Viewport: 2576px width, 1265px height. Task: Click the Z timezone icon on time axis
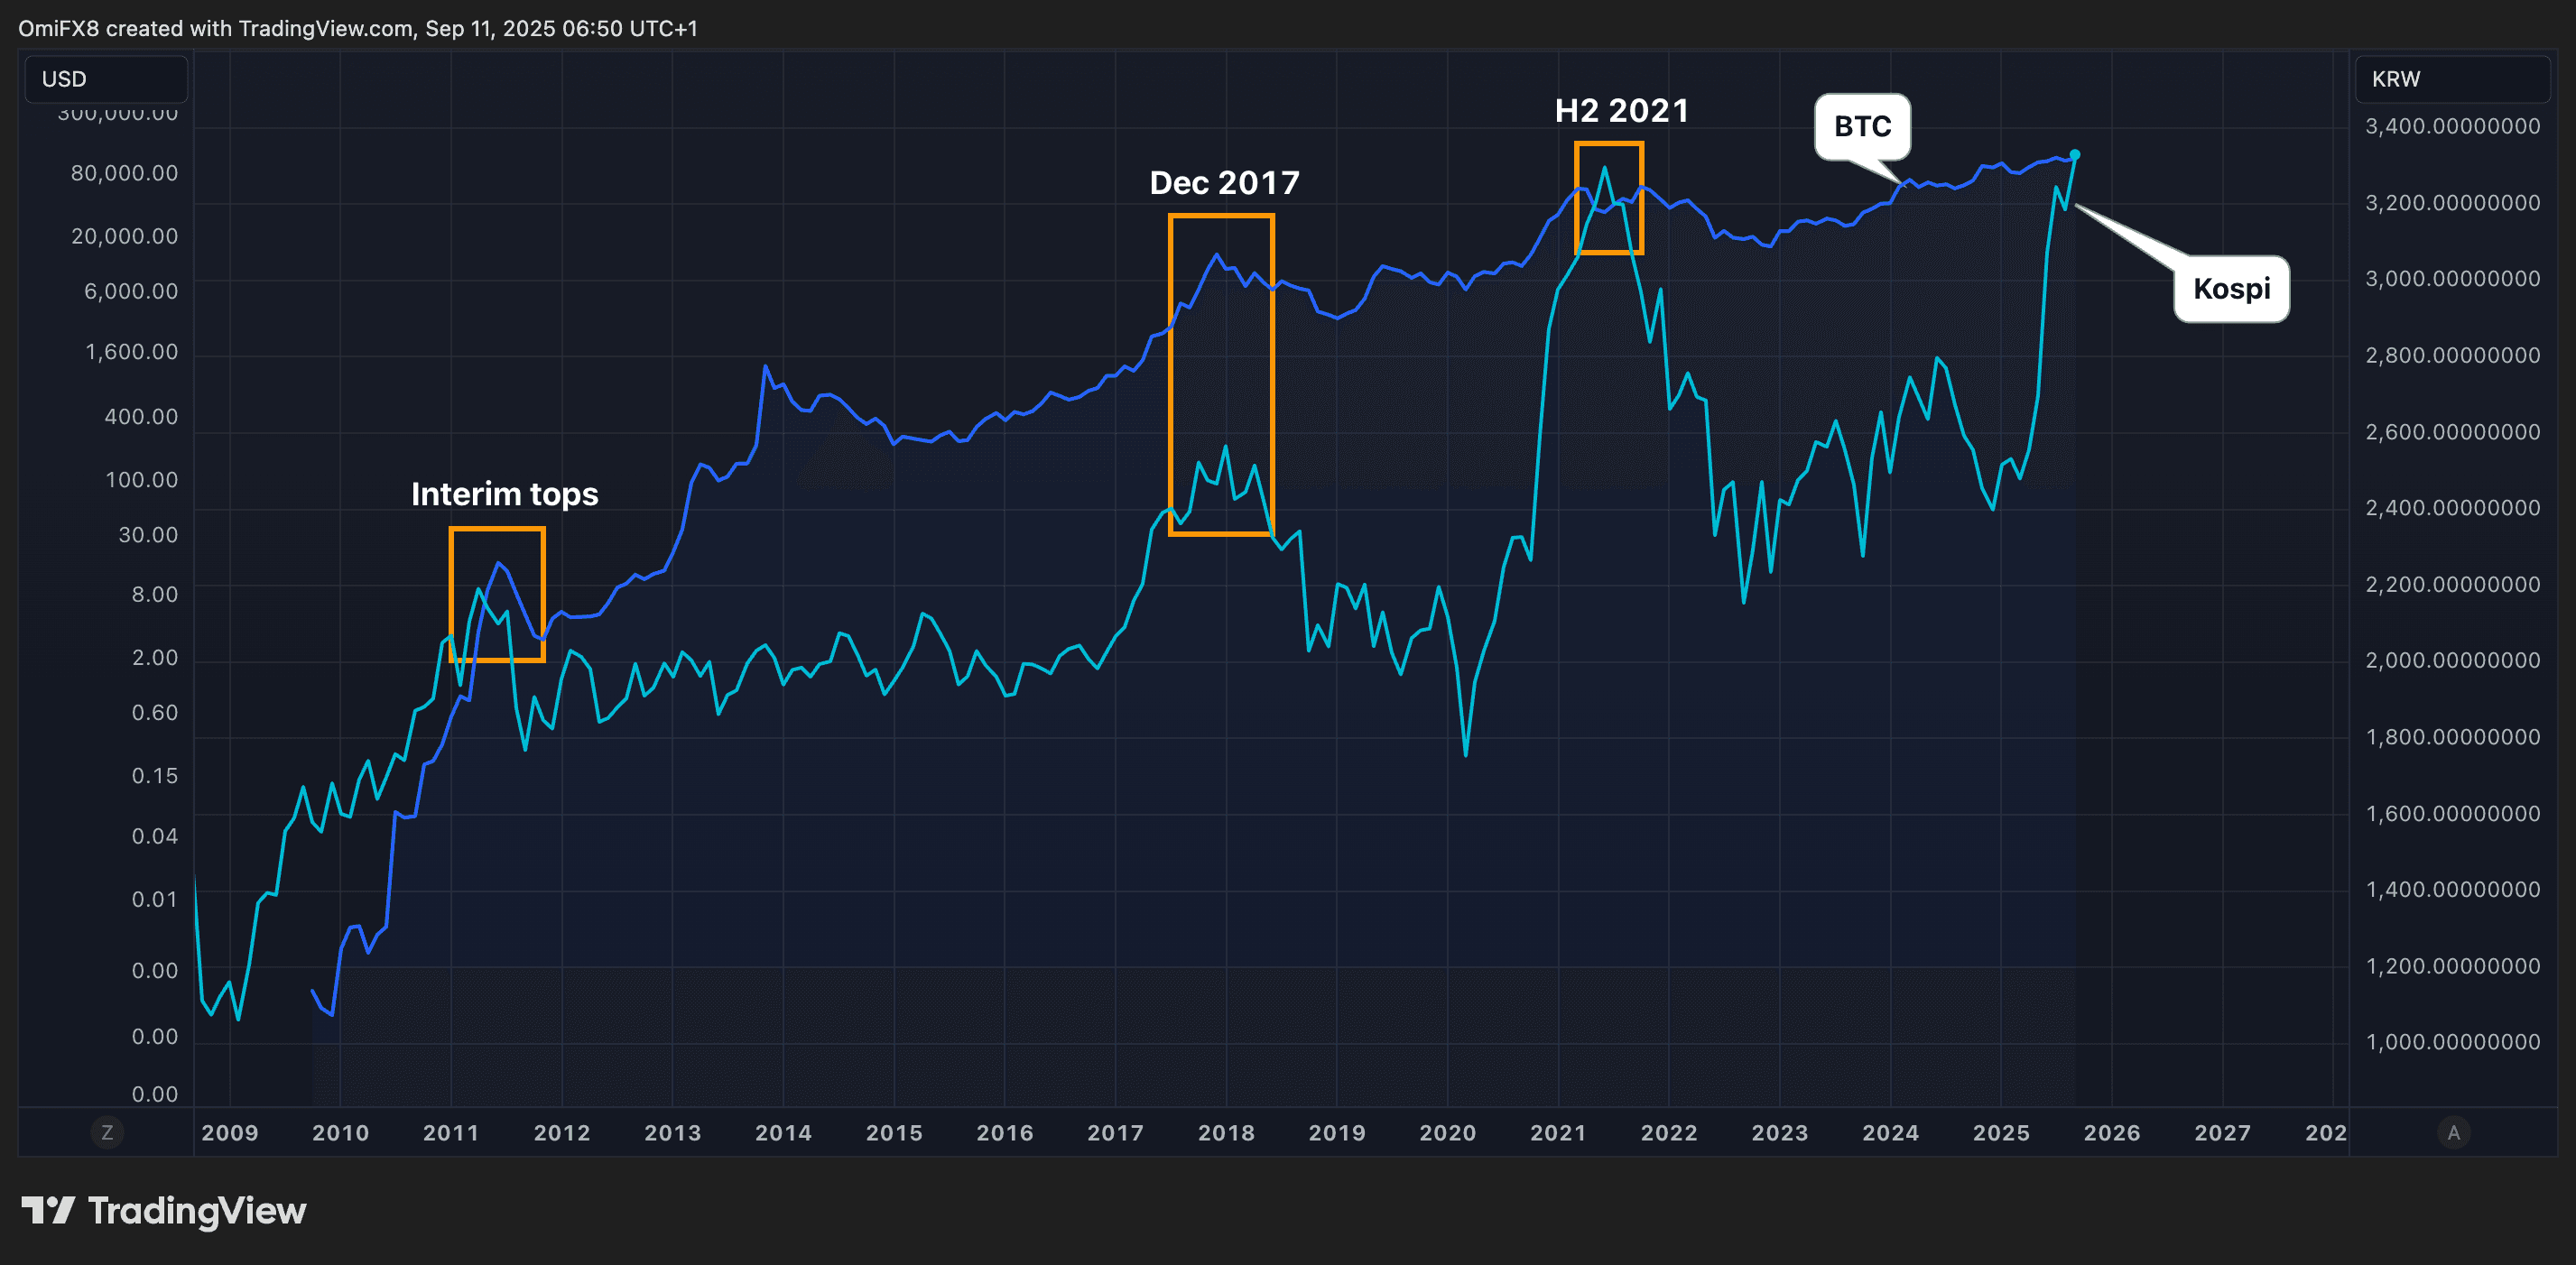pos(107,1133)
